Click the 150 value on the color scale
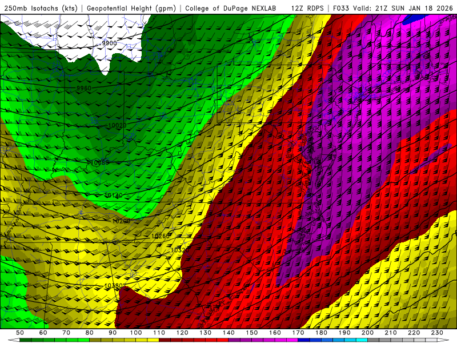Image resolution: width=457 pixels, height=343 pixels. tap(252, 333)
